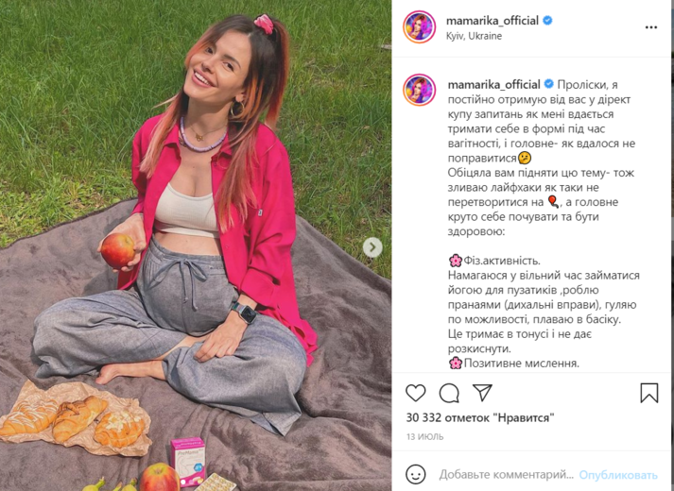674x491 pixels.
Task: View the 30 332 likes list
Action: tap(480, 417)
